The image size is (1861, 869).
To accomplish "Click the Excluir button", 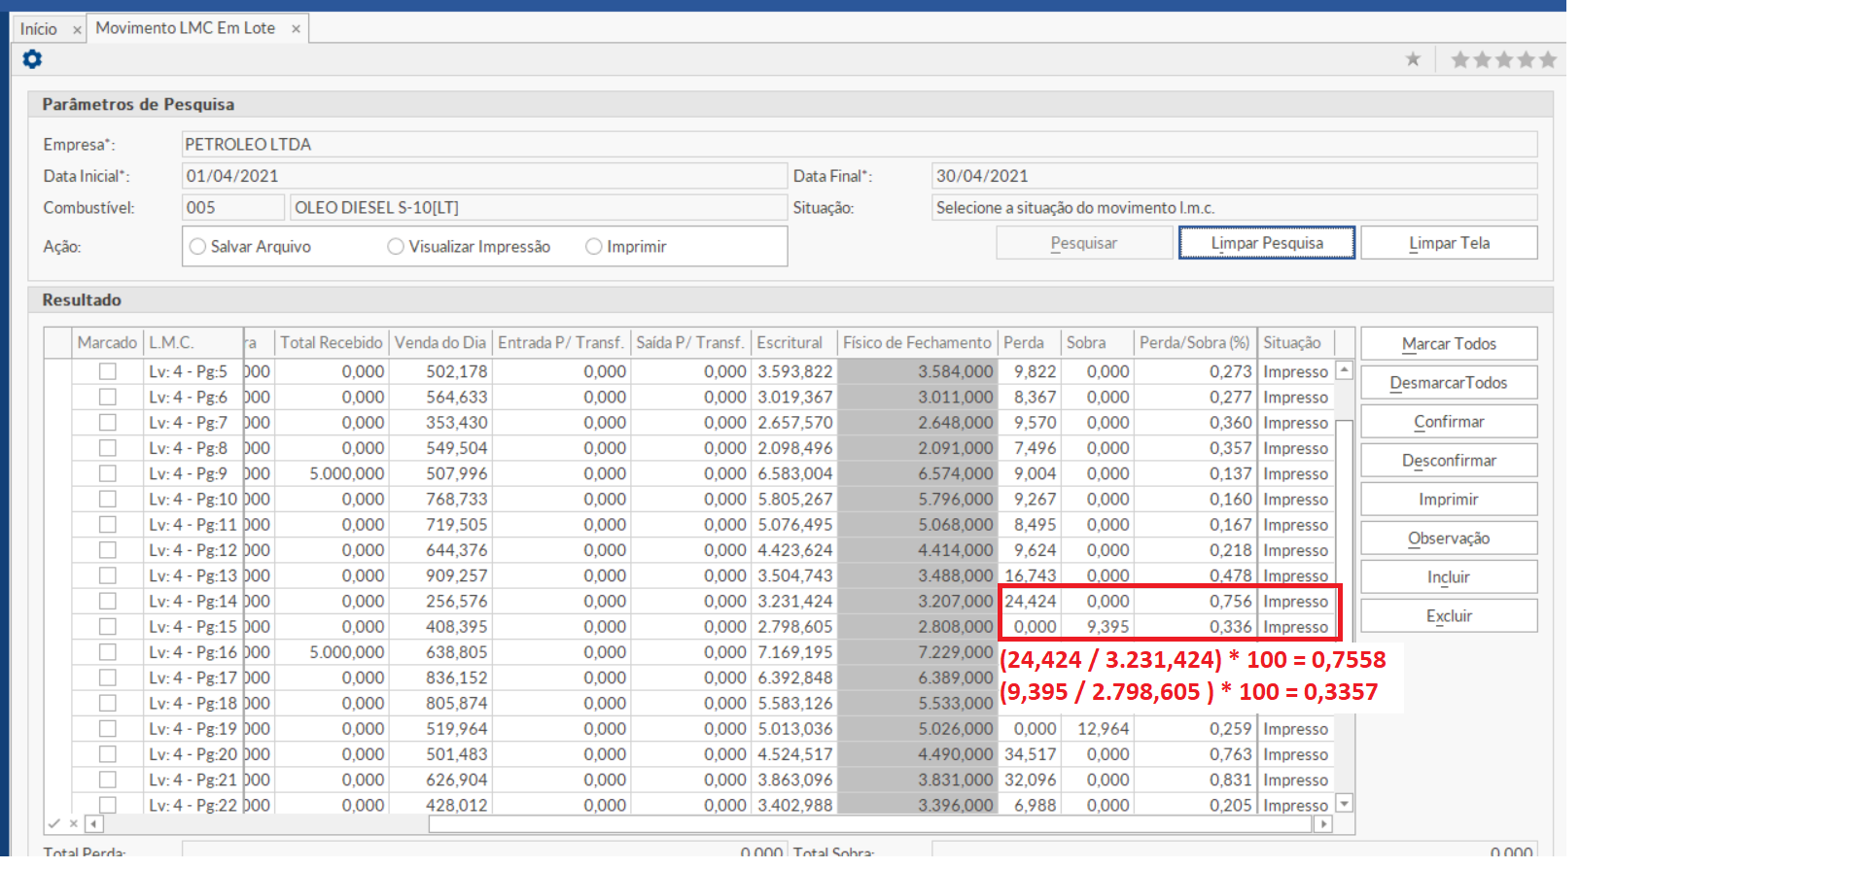I will click(1449, 616).
